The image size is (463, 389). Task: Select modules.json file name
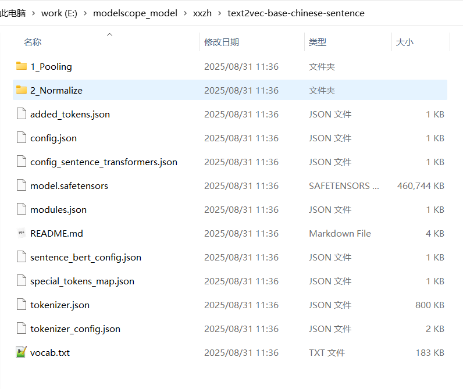(59, 209)
